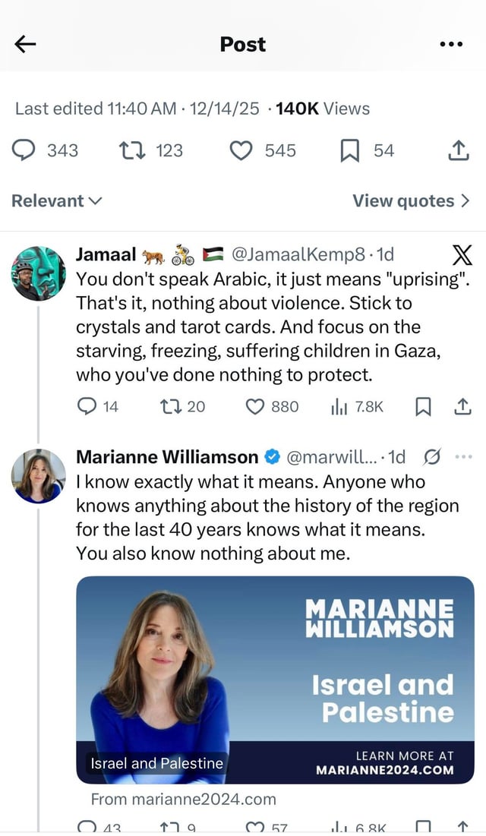The image size is (486, 836).
Task: Tap the X logo on Jamaal's reply
Action: (462, 256)
